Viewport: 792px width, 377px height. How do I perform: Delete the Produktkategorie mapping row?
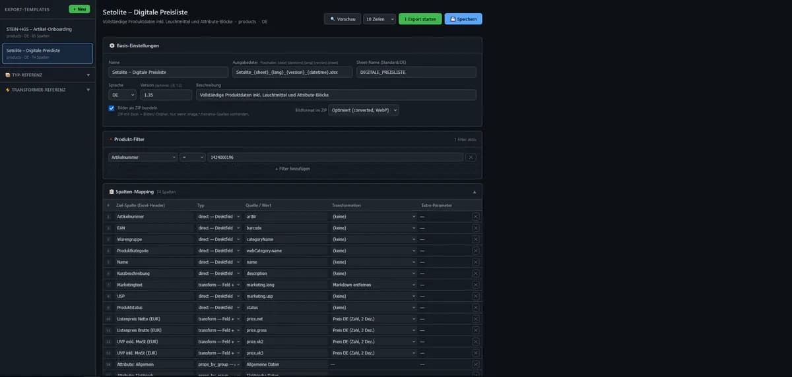coord(476,250)
